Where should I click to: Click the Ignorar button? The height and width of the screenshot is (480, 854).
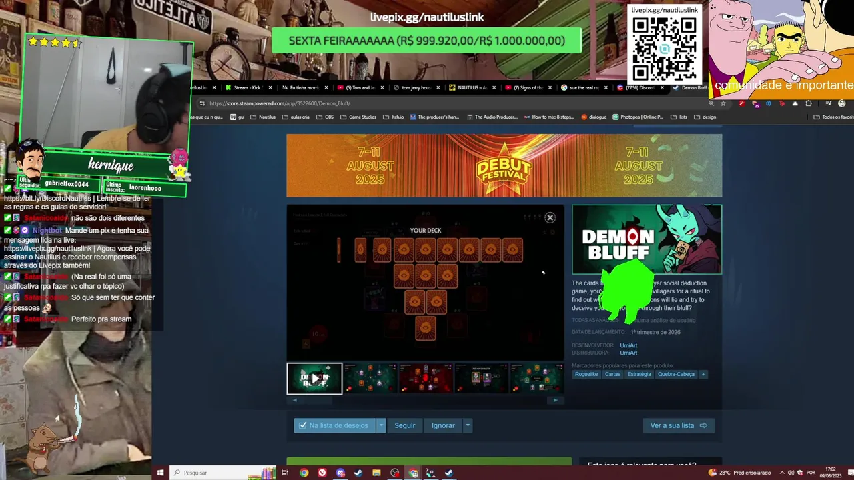pos(442,425)
